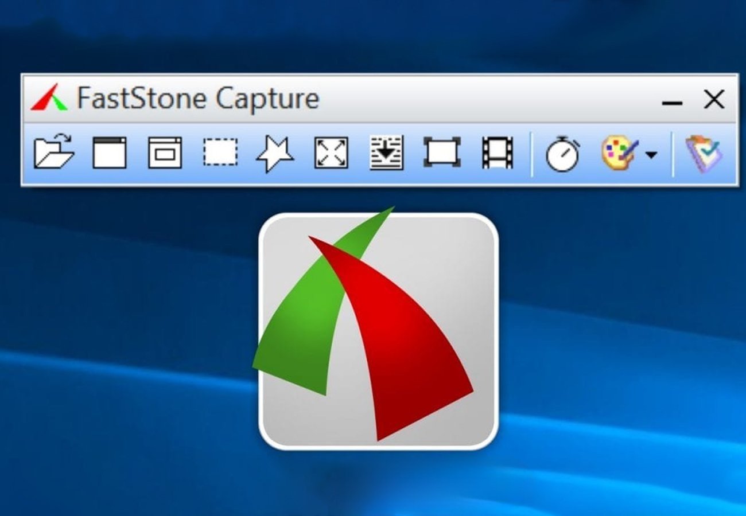Click the "FastStone Capture" title text
This screenshot has width=746, height=516.
pyautogui.click(x=198, y=98)
